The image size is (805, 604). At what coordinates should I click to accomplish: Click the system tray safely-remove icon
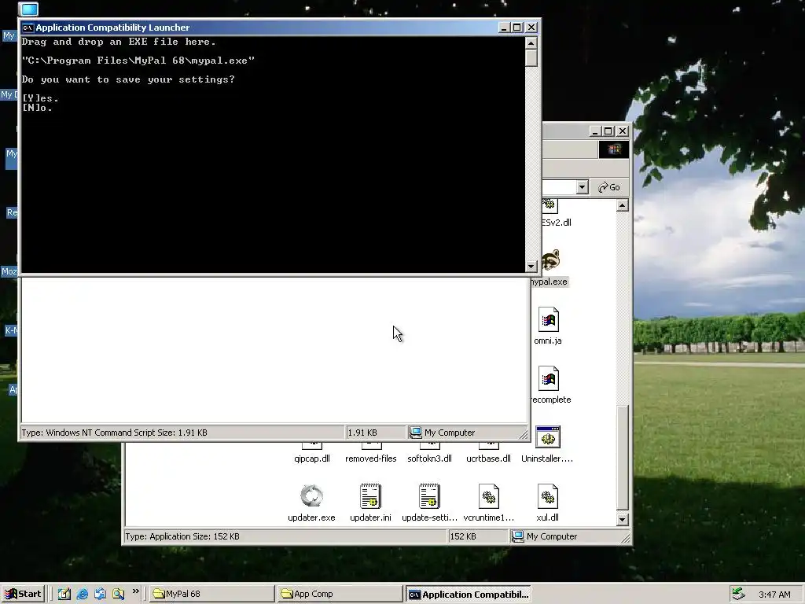[738, 594]
